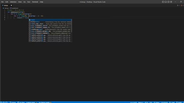Toggle the bottom panel layout icon
Image resolution: width=184 pixels, height=103 pixels.
pyautogui.click(x=166, y=2)
